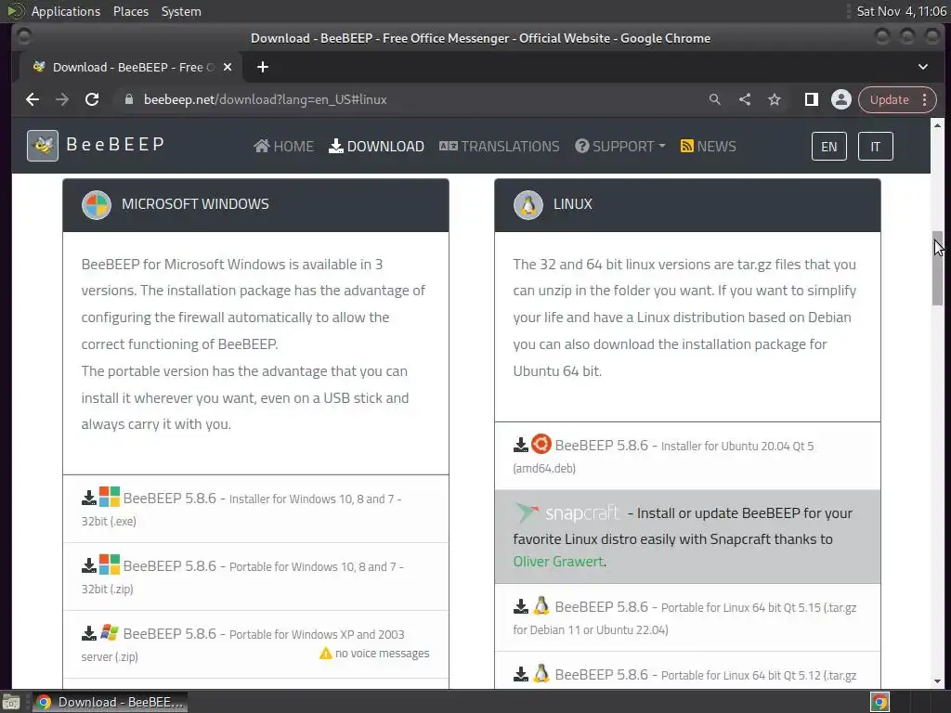Screen dimensions: 951x713
Task: Open the zoom magnifier in address bar
Action: (714, 99)
